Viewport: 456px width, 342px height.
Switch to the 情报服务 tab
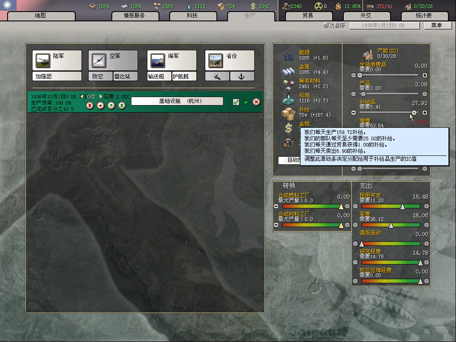pos(134,16)
